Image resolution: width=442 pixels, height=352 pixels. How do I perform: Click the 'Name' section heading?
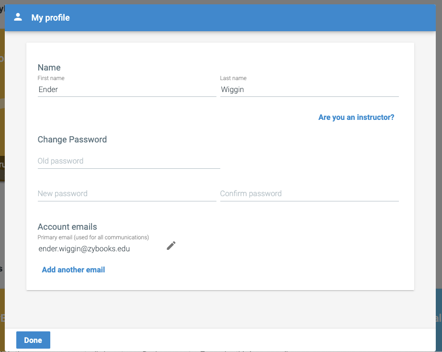[49, 68]
